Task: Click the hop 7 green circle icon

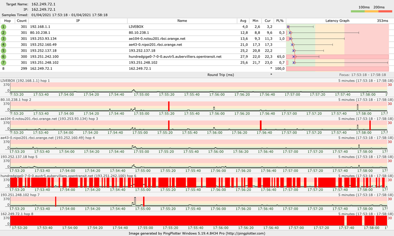Action: 4,62
